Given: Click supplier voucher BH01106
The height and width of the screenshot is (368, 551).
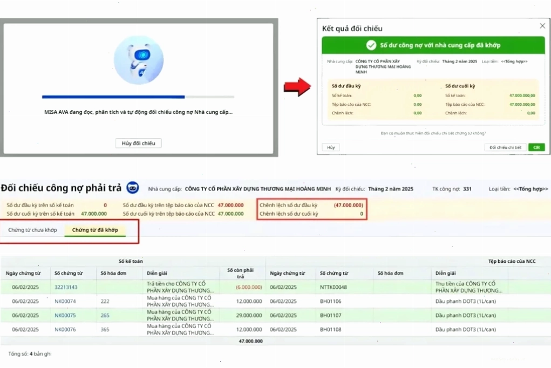Looking at the screenshot, I should click(x=331, y=301).
